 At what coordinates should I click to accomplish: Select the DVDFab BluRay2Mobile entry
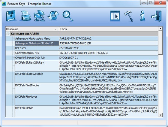pyautogui.click(x=37, y=77)
